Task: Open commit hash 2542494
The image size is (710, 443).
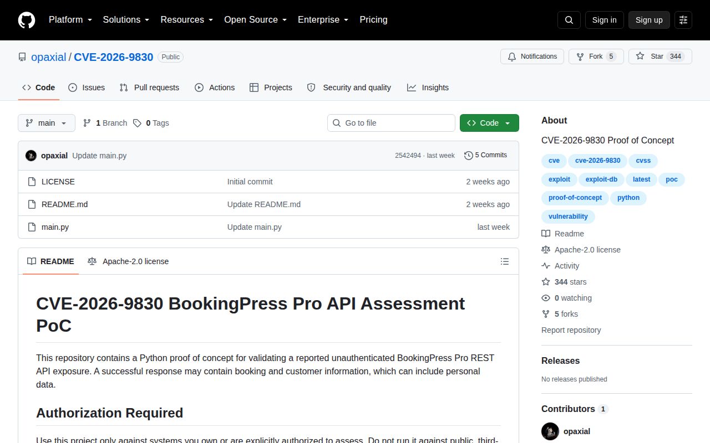Action: [408, 156]
